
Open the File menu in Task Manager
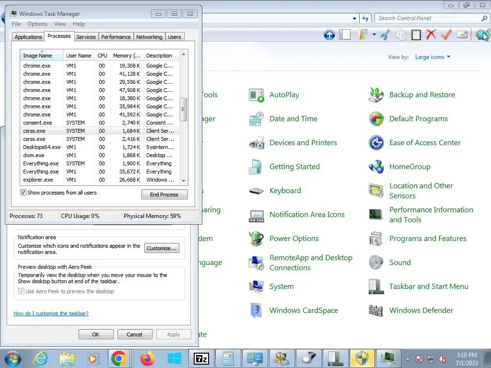pos(16,24)
